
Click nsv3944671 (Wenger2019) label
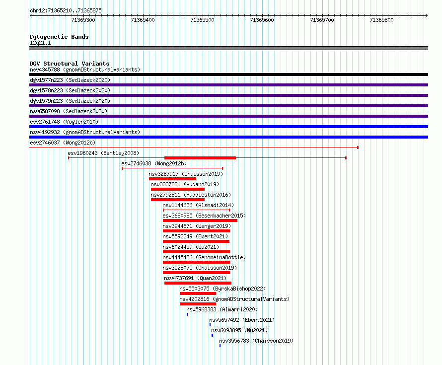pos(197,226)
